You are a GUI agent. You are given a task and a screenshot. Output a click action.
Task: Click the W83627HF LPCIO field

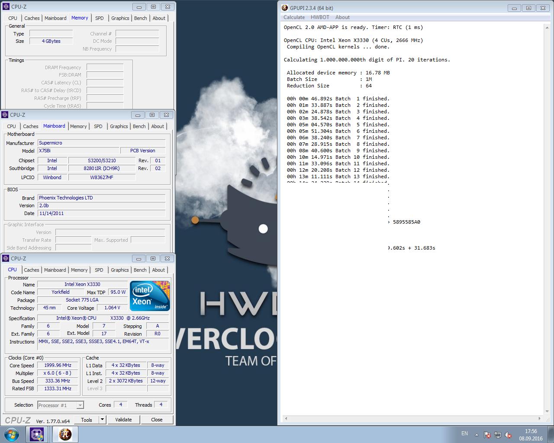(x=102, y=177)
